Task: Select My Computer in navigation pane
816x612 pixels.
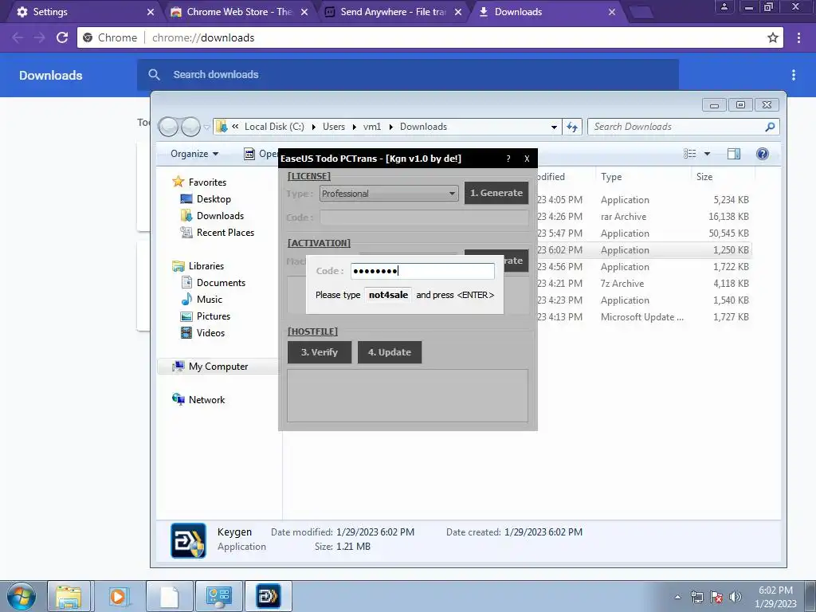Action: [x=218, y=367]
